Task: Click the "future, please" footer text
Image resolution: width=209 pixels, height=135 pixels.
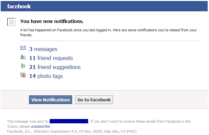Action: pos(19,126)
